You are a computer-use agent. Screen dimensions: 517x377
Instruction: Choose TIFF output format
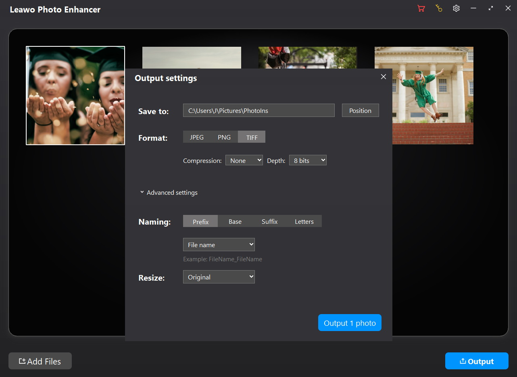[252, 137]
